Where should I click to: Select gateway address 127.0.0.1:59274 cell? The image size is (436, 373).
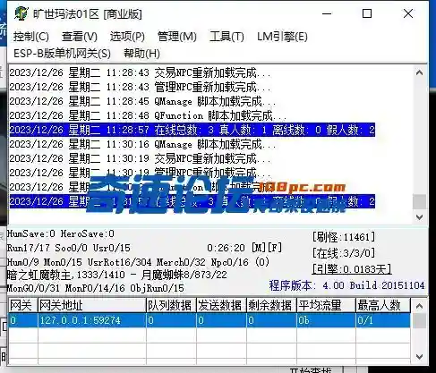pyautogui.click(x=92, y=320)
